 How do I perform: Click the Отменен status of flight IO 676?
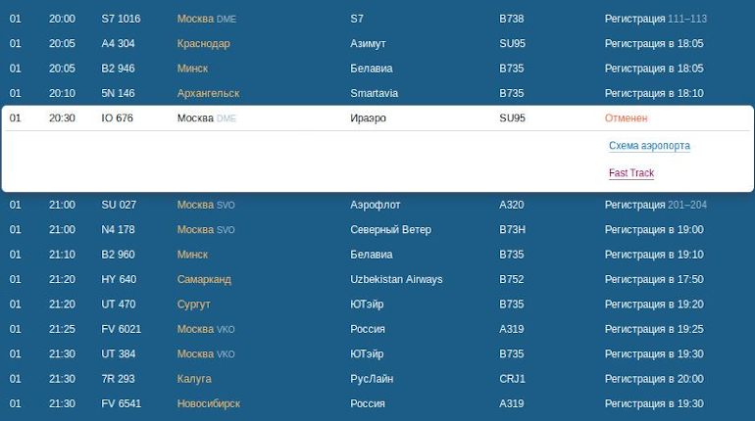point(626,117)
